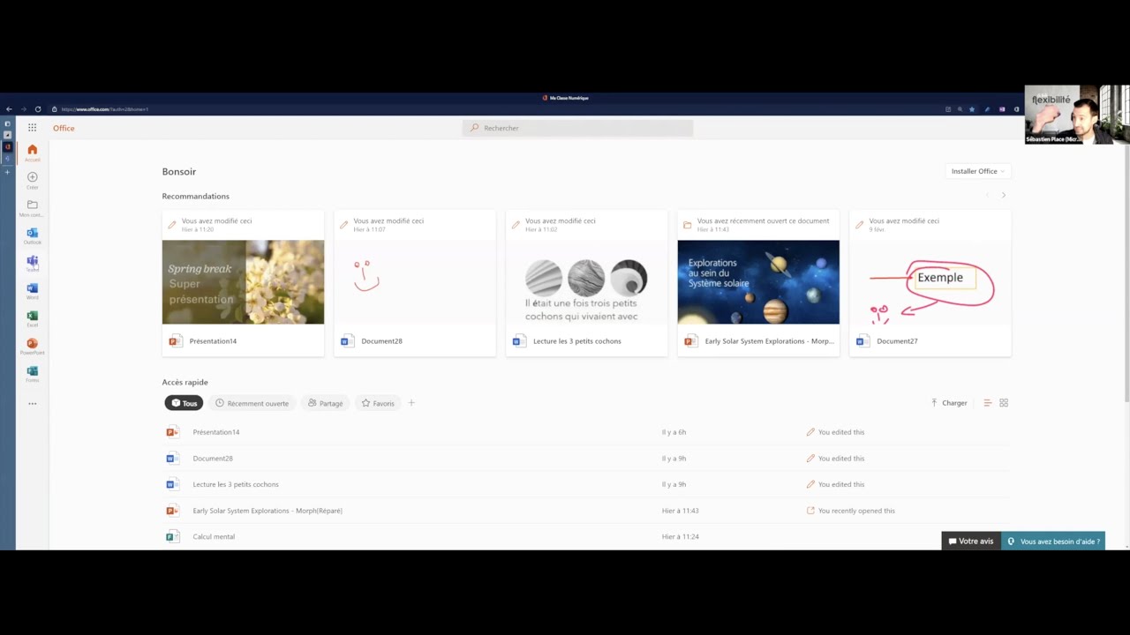Image resolution: width=1130 pixels, height=635 pixels.
Task: Click the pen extension icon in browser toolbar
Action: click(987, 109)
